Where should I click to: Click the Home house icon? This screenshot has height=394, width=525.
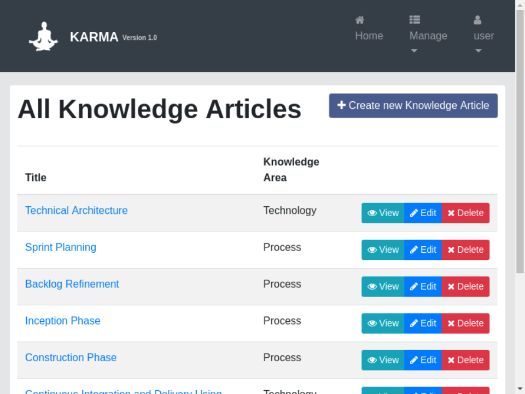coord(359,20)
